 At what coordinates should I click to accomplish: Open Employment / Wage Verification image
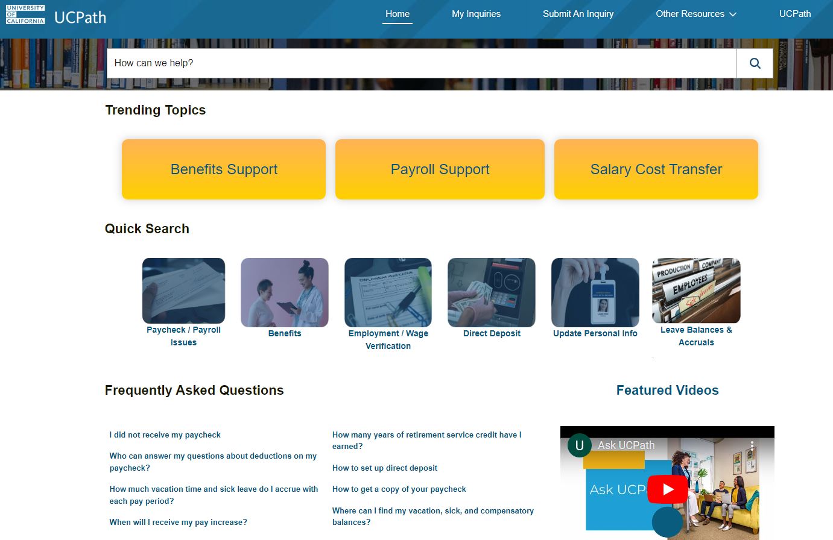pos(388,292)
